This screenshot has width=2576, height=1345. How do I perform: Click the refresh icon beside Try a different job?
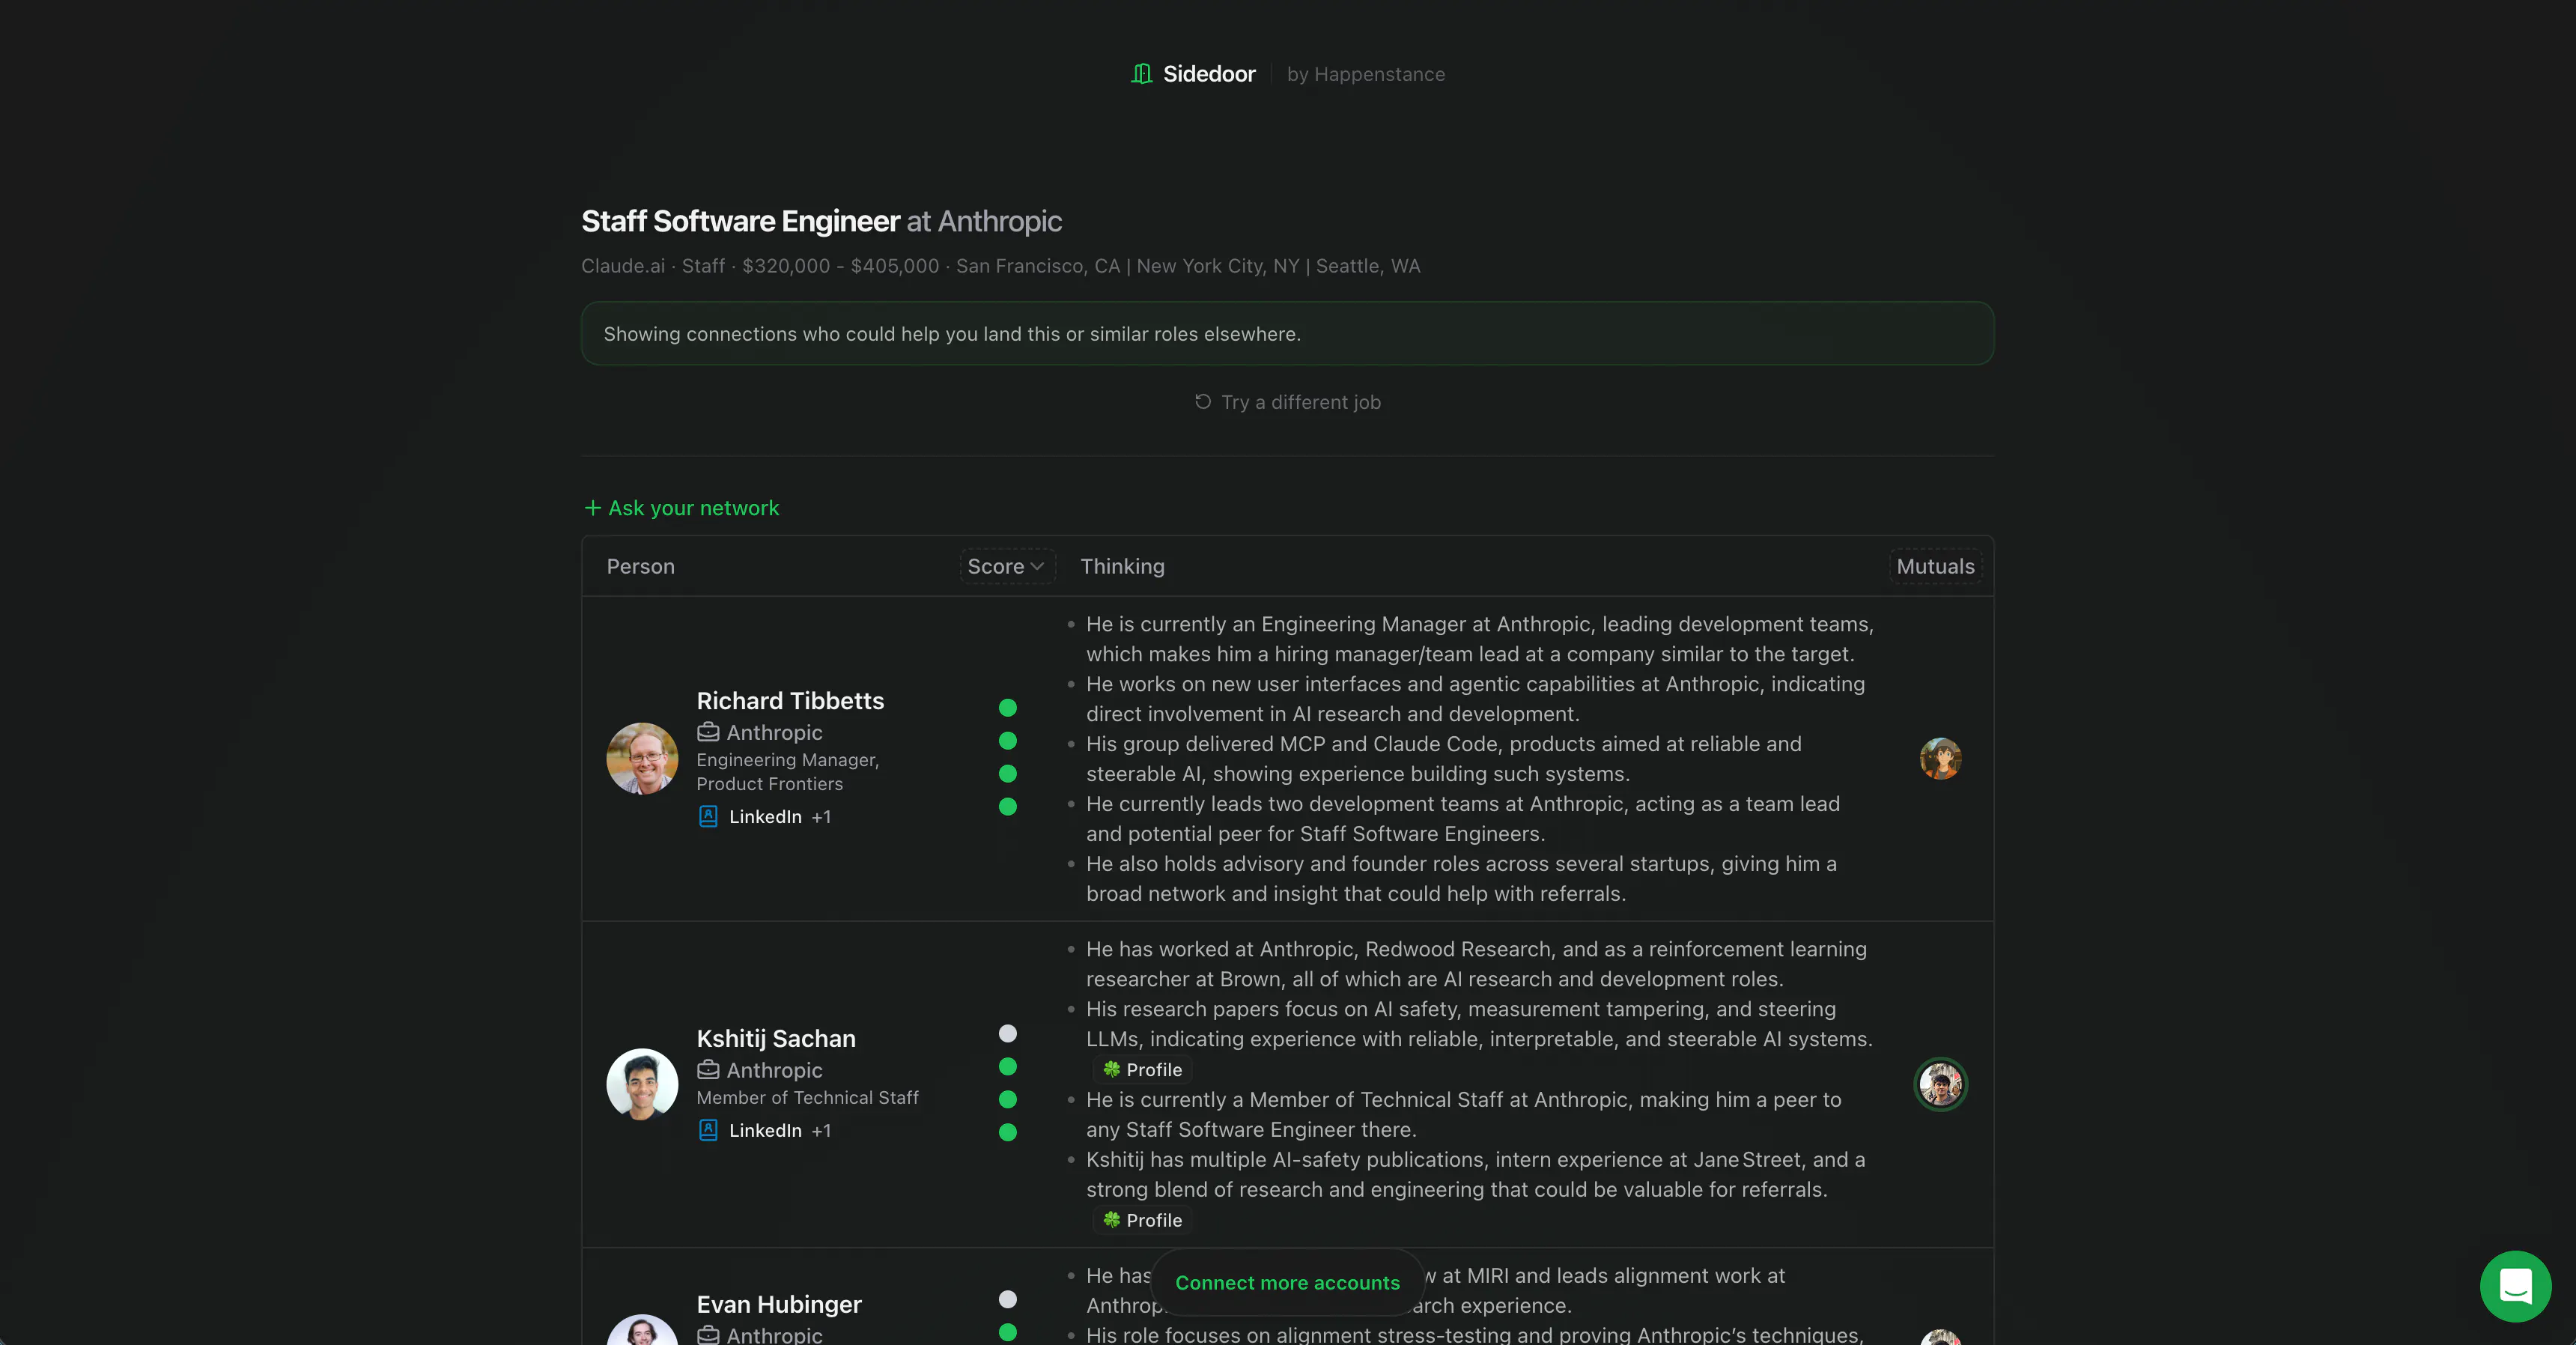pos(1203,402)
